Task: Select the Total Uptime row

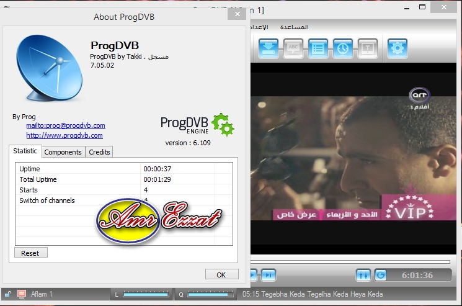Action: coord(124,179)
